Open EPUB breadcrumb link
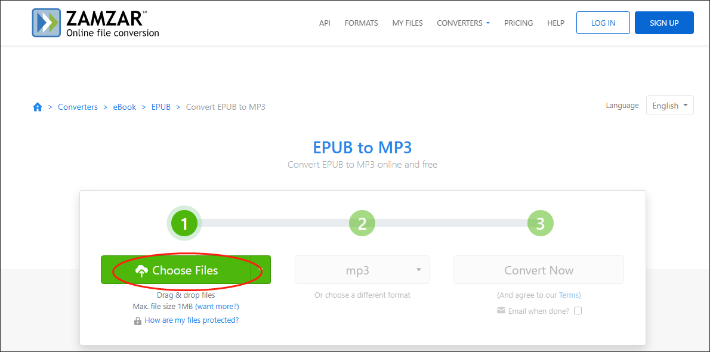 (x=160, y=107)
